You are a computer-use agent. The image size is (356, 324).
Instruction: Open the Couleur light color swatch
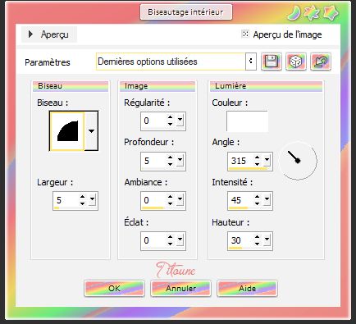(x=247, y=121)
